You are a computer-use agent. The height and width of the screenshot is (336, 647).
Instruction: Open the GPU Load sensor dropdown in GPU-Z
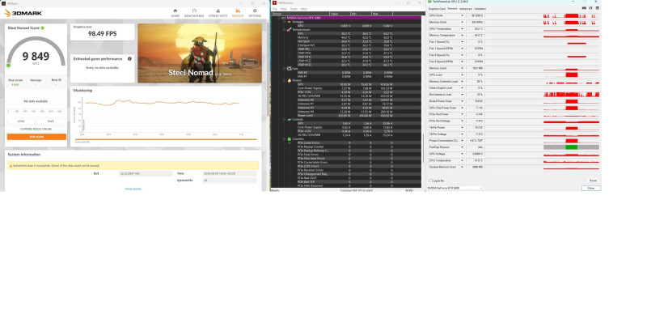[462, 74]
